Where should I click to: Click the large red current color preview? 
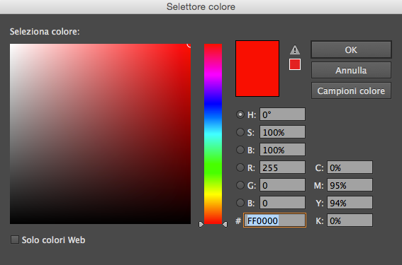click(257, 69)
